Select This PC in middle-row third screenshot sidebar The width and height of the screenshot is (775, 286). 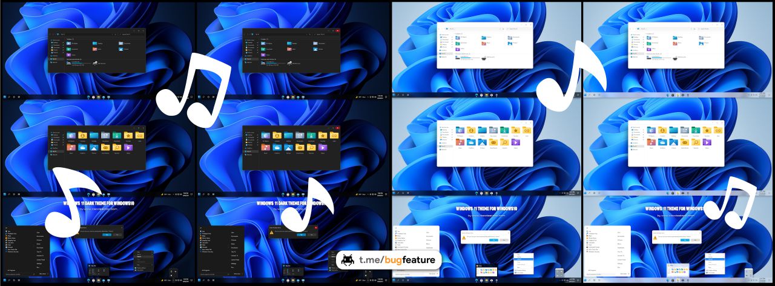click(444, 146)
